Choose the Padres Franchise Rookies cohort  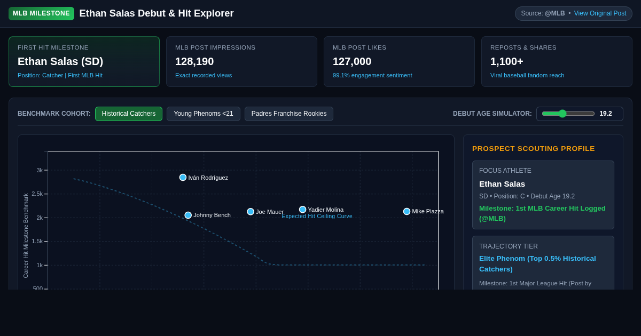tap(289, 114)
